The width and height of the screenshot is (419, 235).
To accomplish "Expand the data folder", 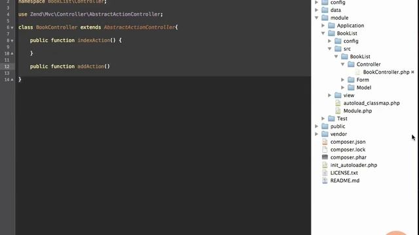I will coord(317,10).
